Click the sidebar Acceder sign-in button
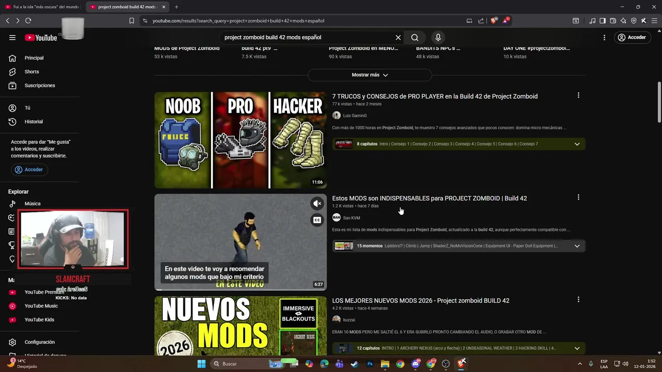This screenshot has height=372, width=662. 29,169
